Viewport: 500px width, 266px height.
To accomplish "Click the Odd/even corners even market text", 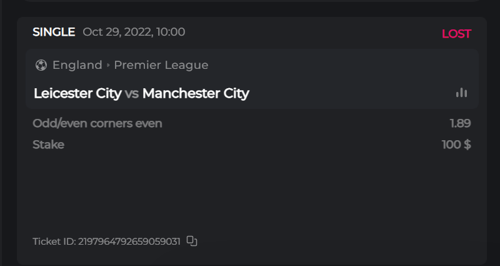I will pyautogui.click(x=97, y=123).
